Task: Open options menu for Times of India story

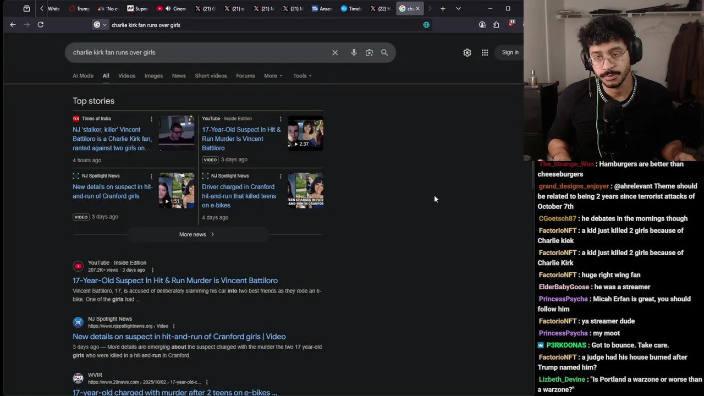Action: [x=151, y=119]
